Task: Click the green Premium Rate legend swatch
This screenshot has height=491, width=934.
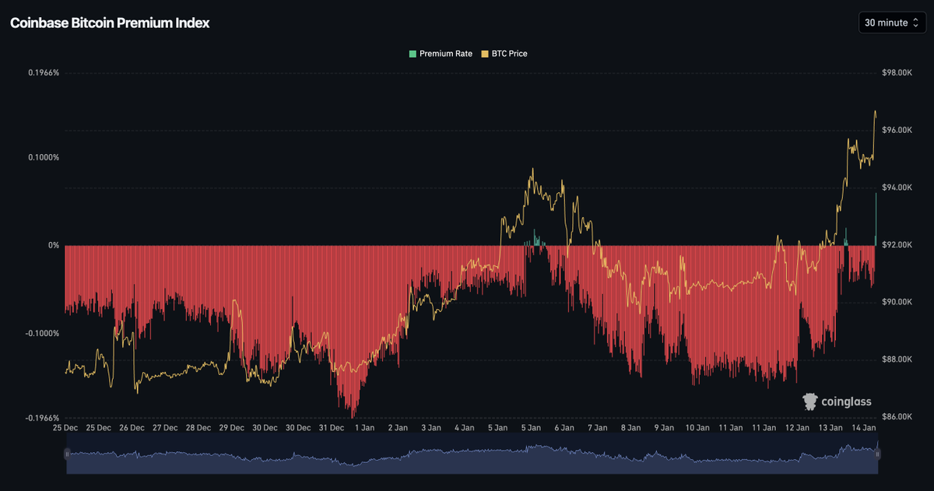Action: [x=412, y=54]
